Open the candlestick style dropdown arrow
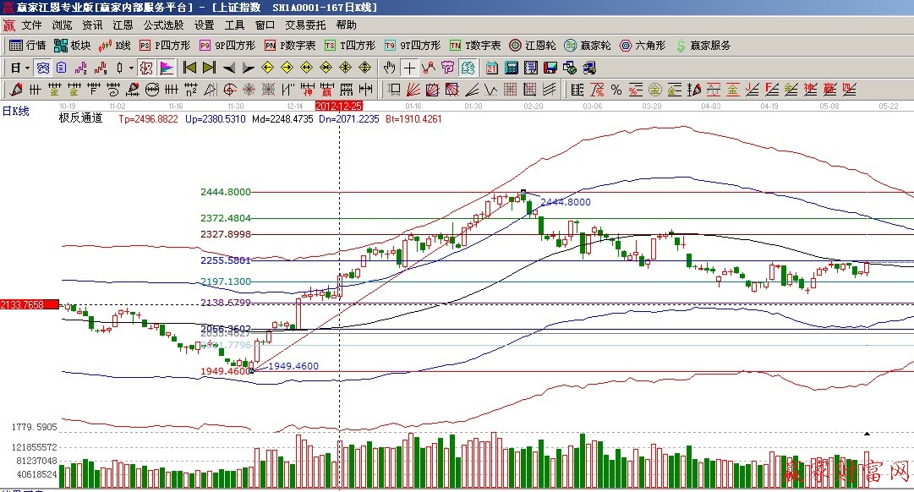 click(131, 68)
